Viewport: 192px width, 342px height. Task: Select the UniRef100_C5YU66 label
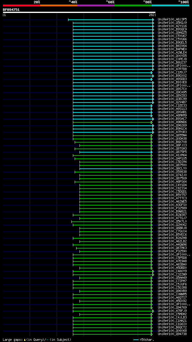coord(172,39)
